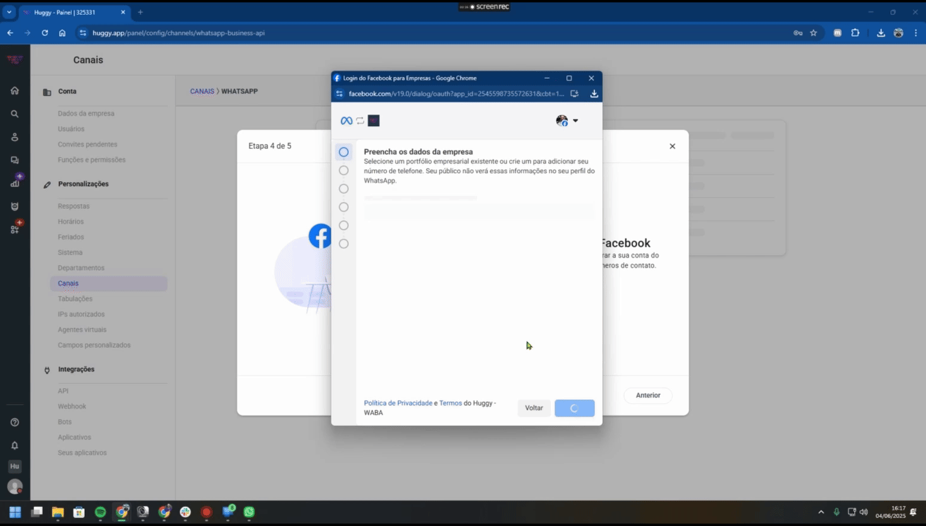The height and width of the screenshot is (526, 926).
Task: Go to browser home page
Action: pyautogui.click(x=62, y=33)
